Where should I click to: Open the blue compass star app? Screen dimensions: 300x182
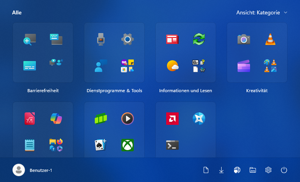pyautogui.click(x=199, y=119)
